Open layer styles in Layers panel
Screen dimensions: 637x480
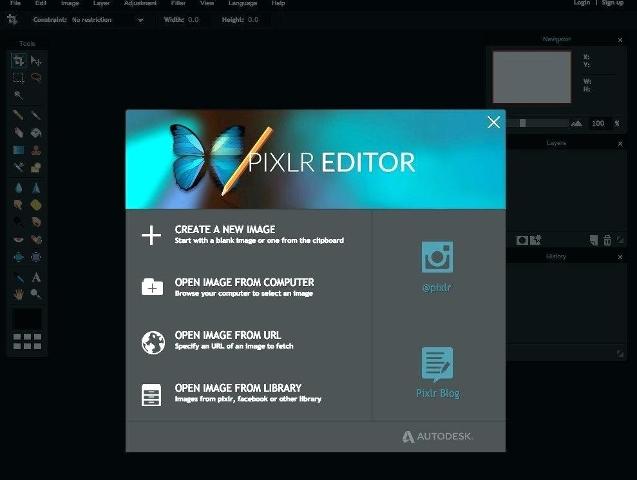pos(536,240)
